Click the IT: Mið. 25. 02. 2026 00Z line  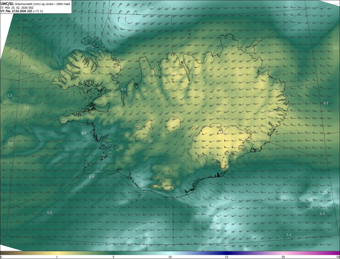tap(17, 8)
